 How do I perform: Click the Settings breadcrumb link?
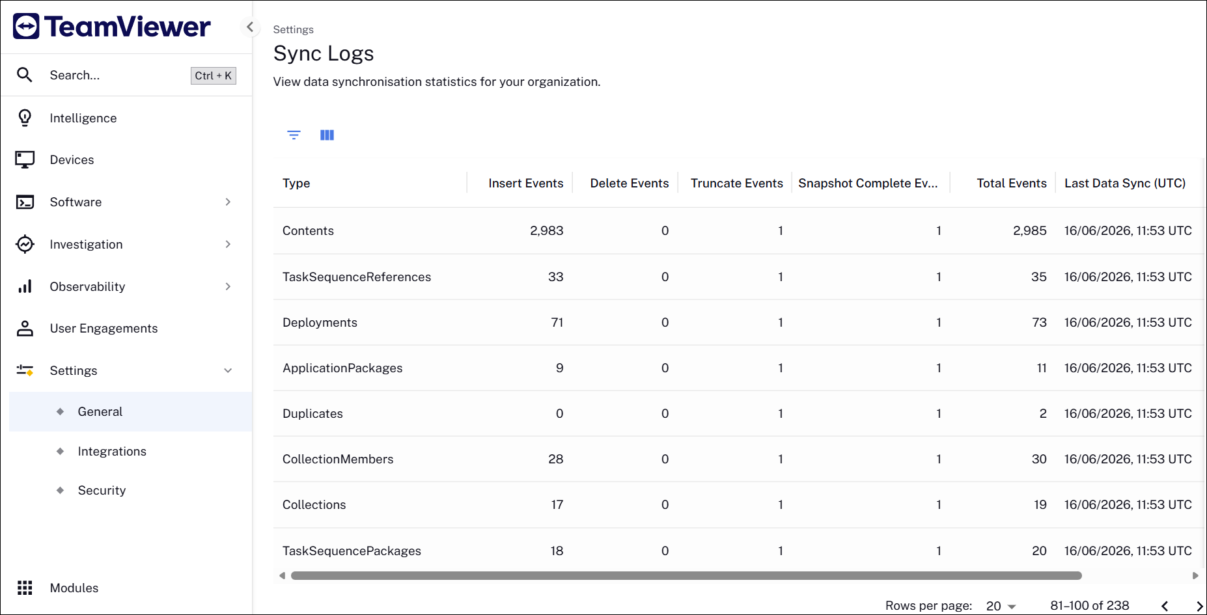[293, 29]
